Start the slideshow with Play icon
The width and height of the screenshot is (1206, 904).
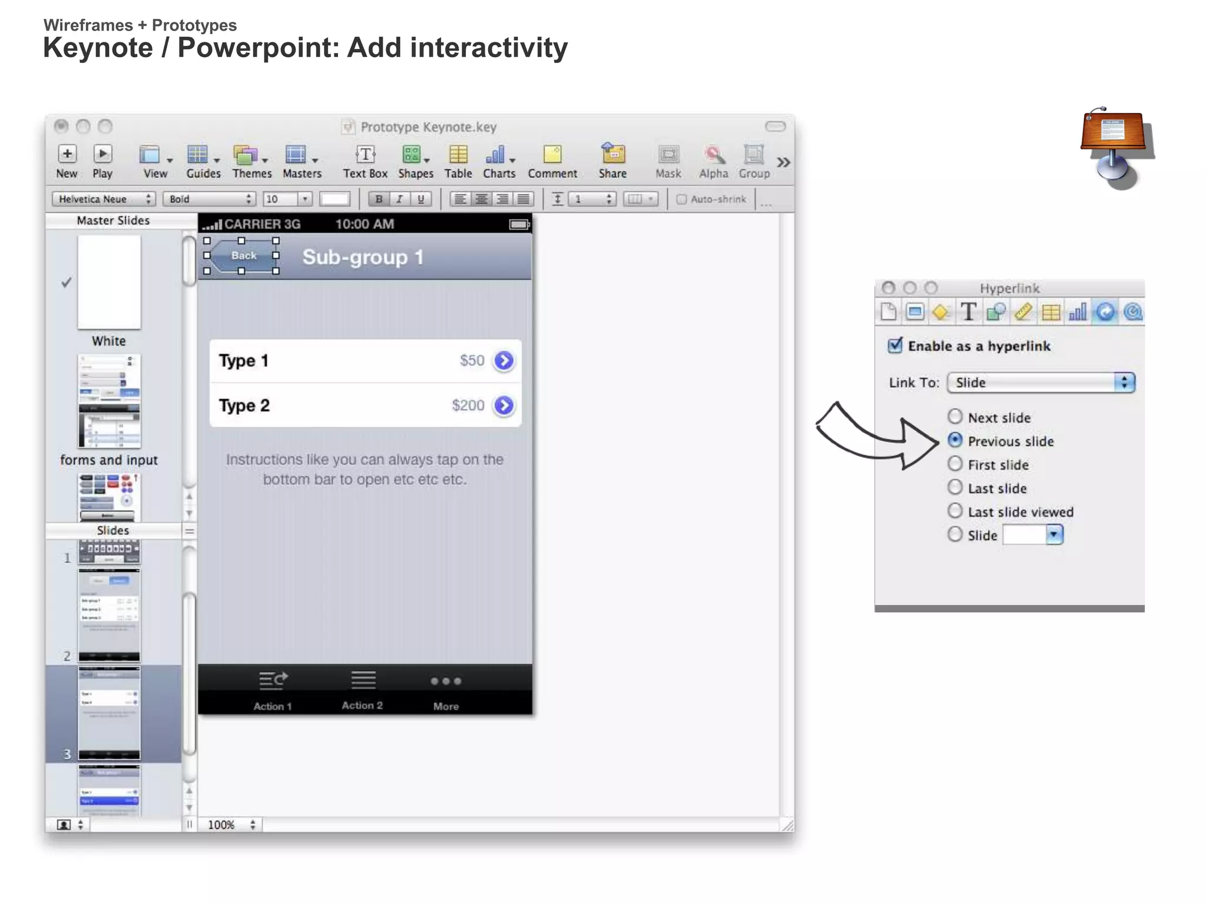[102, 154]
